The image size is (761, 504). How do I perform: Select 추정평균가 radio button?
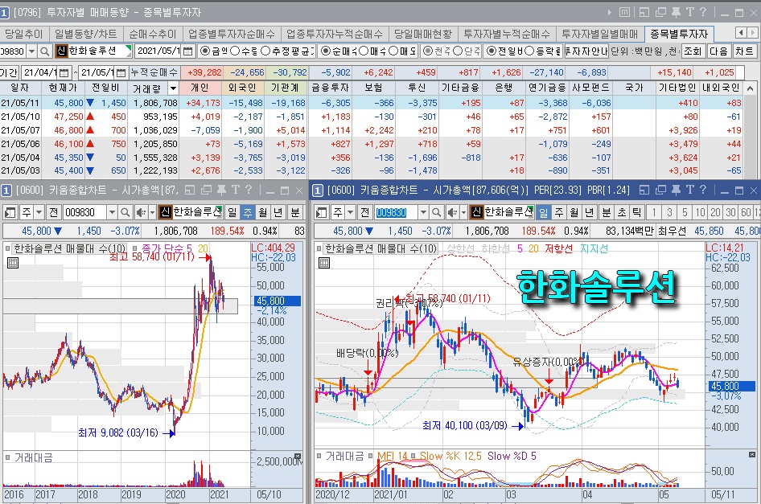pyautogui.click(x=265, y=51)
